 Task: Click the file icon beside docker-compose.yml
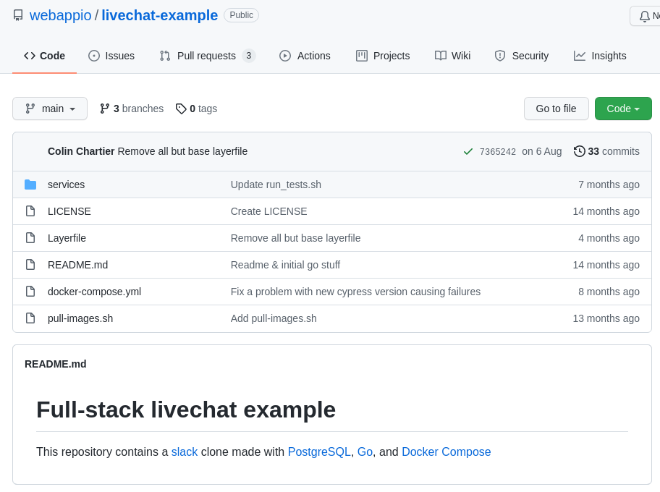click(30, 292)
